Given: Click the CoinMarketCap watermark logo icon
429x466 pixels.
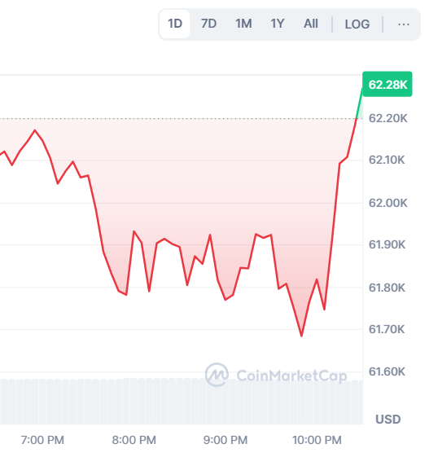Looking at the screenshot, I should [217, 375].
